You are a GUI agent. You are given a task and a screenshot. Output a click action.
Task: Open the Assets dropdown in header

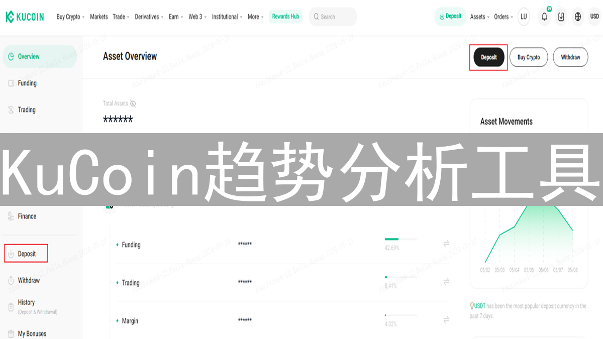[x=480, y=17]
